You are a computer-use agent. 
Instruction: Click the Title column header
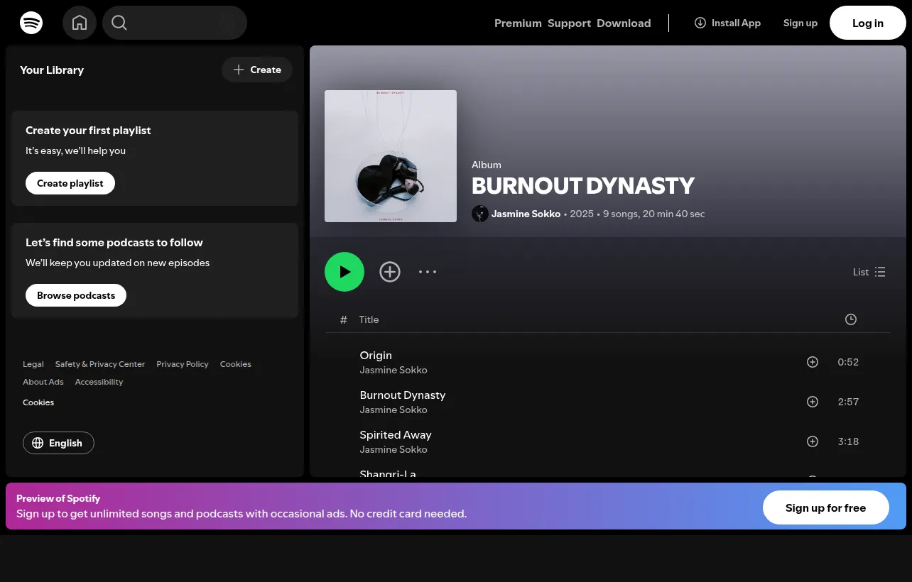click(x=369, y=319)
